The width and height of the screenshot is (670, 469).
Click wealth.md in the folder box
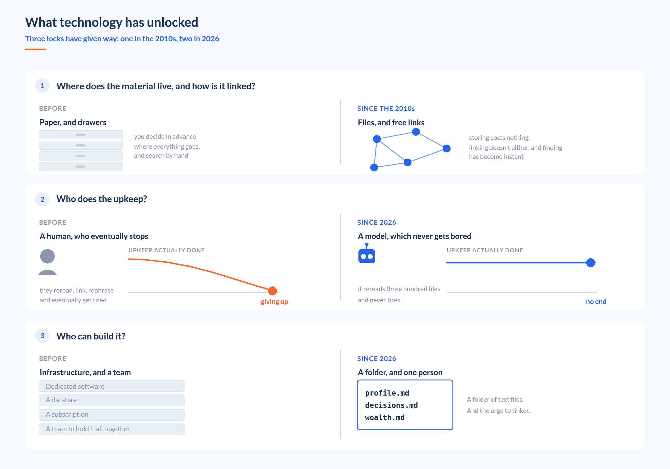pos(385,418)
